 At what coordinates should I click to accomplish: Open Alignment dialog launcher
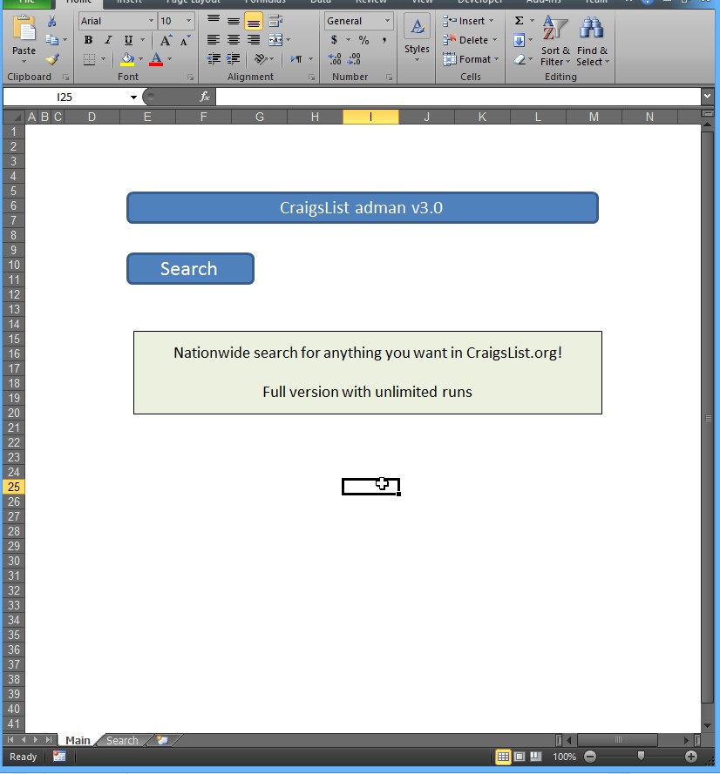point(311,77)
